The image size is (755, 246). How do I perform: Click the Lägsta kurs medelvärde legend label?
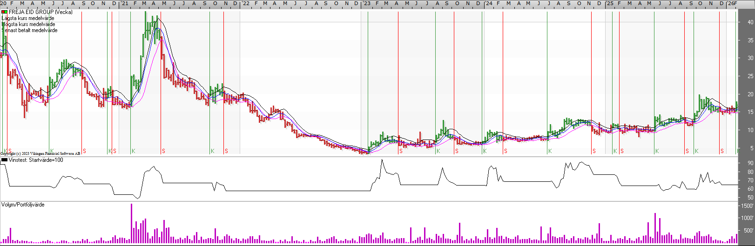coord(28,18)
